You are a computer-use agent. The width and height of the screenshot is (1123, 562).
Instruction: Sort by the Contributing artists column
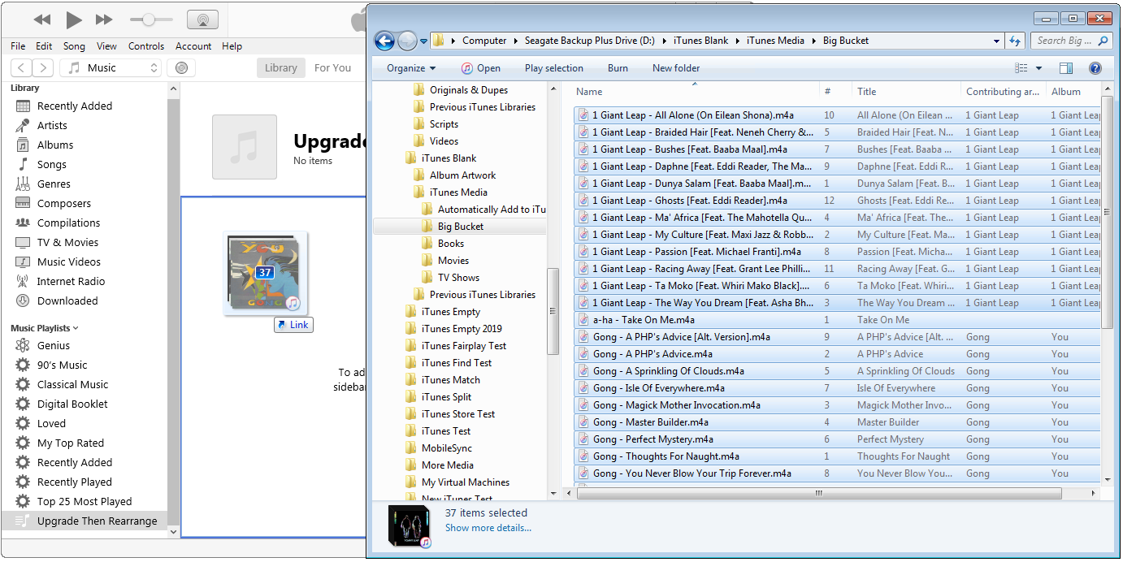point(1003,92)
